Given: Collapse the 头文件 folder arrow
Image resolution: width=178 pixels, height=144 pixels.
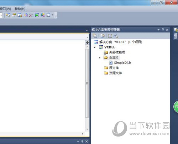Looking at the screenshot, I should (100, 58).
